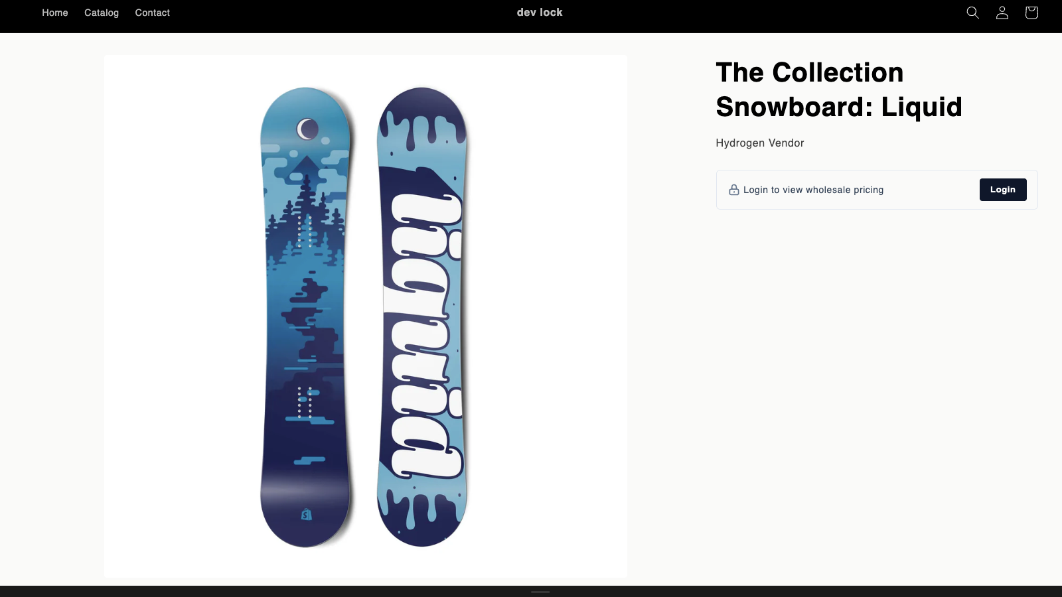This screenshot has width=1062, height=597.
Task: Open the search magnifier icon
Action: 972,13
